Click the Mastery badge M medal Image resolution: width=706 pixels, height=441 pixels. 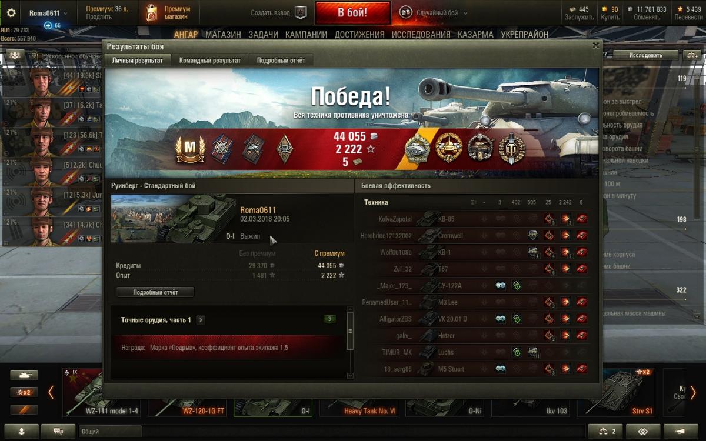[191, 149]
